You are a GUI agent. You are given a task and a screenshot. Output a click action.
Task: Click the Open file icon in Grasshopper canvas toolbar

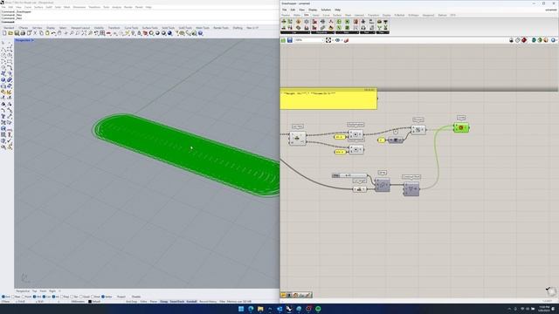pos(283,40)
